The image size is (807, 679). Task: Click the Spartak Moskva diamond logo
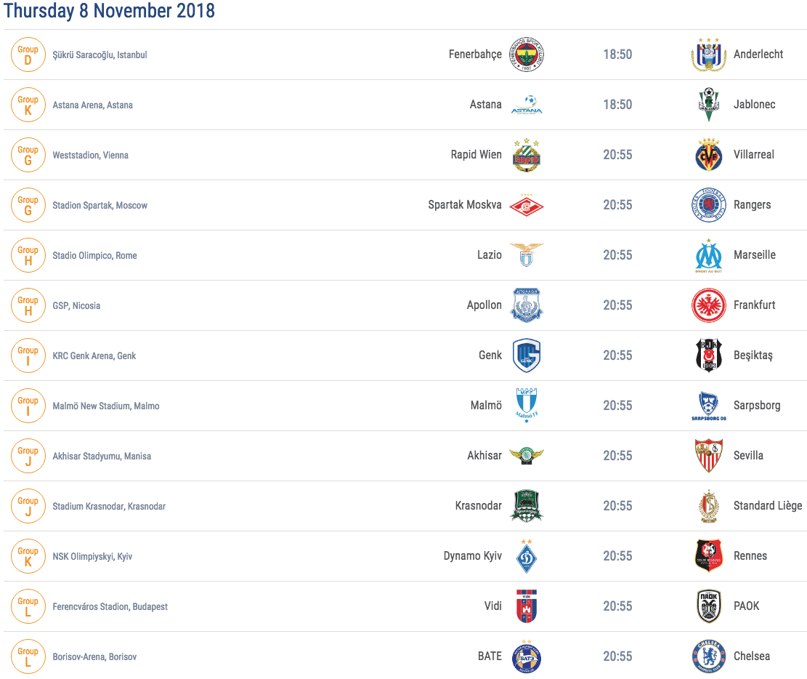coord(527,206)
